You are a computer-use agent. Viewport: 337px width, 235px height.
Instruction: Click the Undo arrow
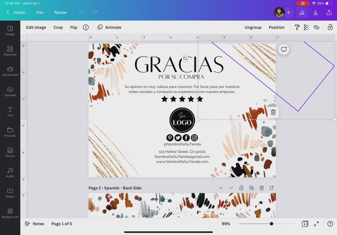point(82,12)
